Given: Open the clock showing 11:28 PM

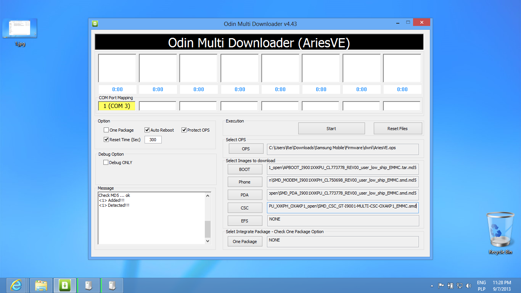Looking at the screenshot, I should point(502,286).
